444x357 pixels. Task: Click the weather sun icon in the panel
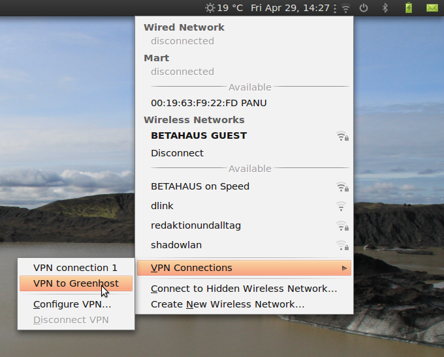(x=210, y=8)
